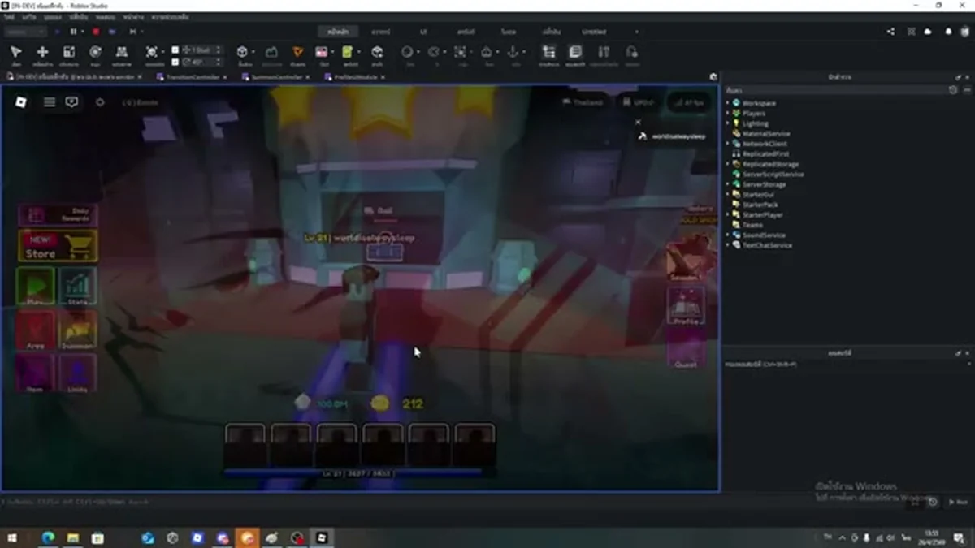Select the arrow Select tool
975x548 pixels.
[15, 53]
